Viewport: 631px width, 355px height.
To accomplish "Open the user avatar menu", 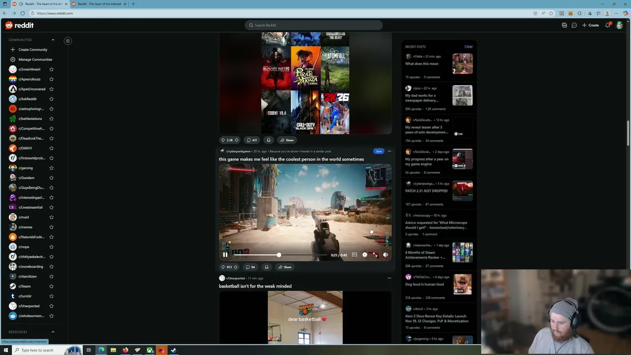I will [x=620, y=25].
